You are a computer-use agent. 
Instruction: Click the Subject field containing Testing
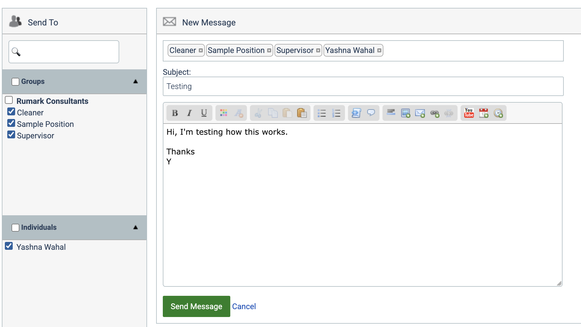pos(363,86)
